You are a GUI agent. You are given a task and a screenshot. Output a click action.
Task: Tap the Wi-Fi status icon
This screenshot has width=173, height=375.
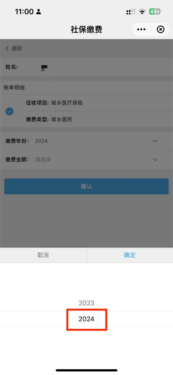(x=142, y=12)
